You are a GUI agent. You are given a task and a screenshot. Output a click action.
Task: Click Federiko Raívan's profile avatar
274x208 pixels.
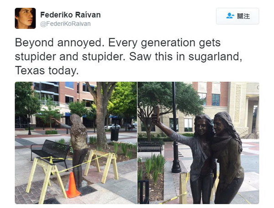[25, 18]
